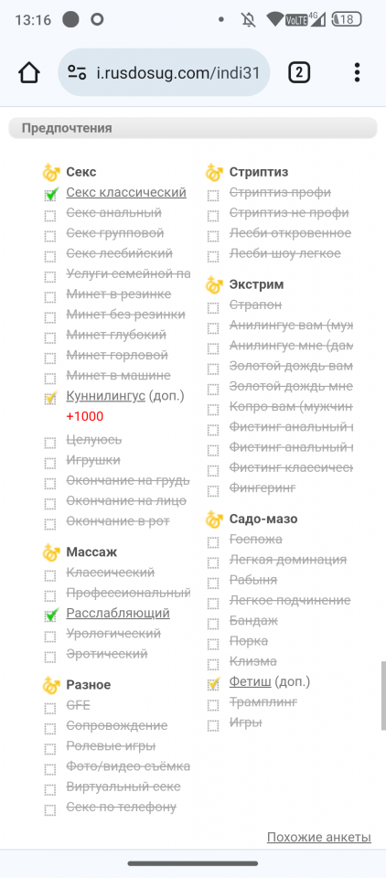The width and height of the screenshot is (386, 878).
Task: Tap the gender icon beside Массаж heading
Action: (x=51, y=552)
